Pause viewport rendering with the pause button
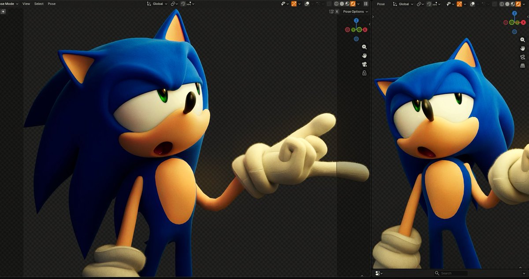 [365, 4]
